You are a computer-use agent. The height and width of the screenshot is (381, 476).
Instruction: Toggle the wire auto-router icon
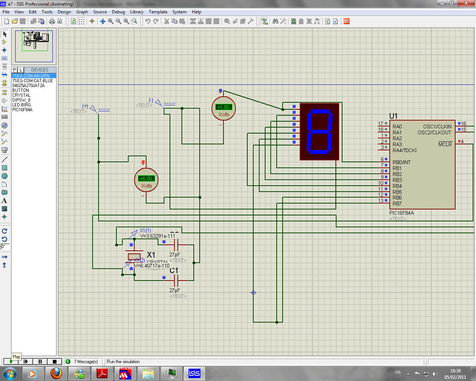pyautogui.click(x=264, y=21)
